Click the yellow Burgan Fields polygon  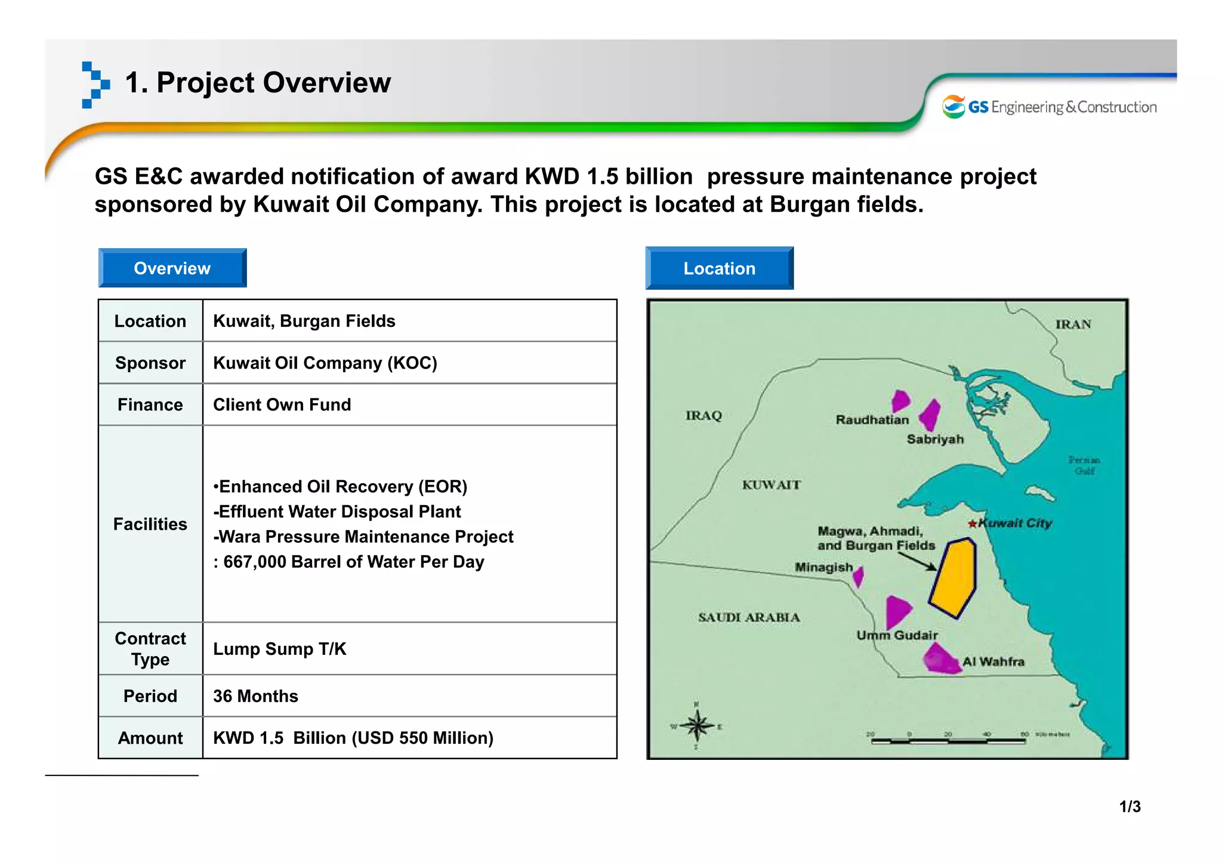tap(953, 577)
